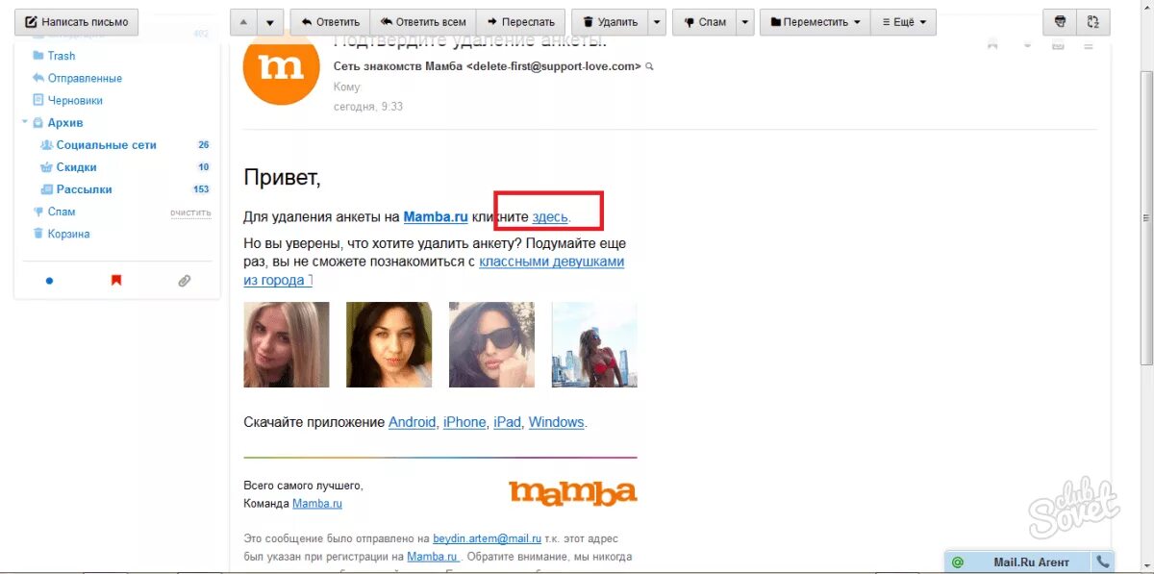
Task: Click the orange Mamba sender avatar
Action: coord(281,67)
